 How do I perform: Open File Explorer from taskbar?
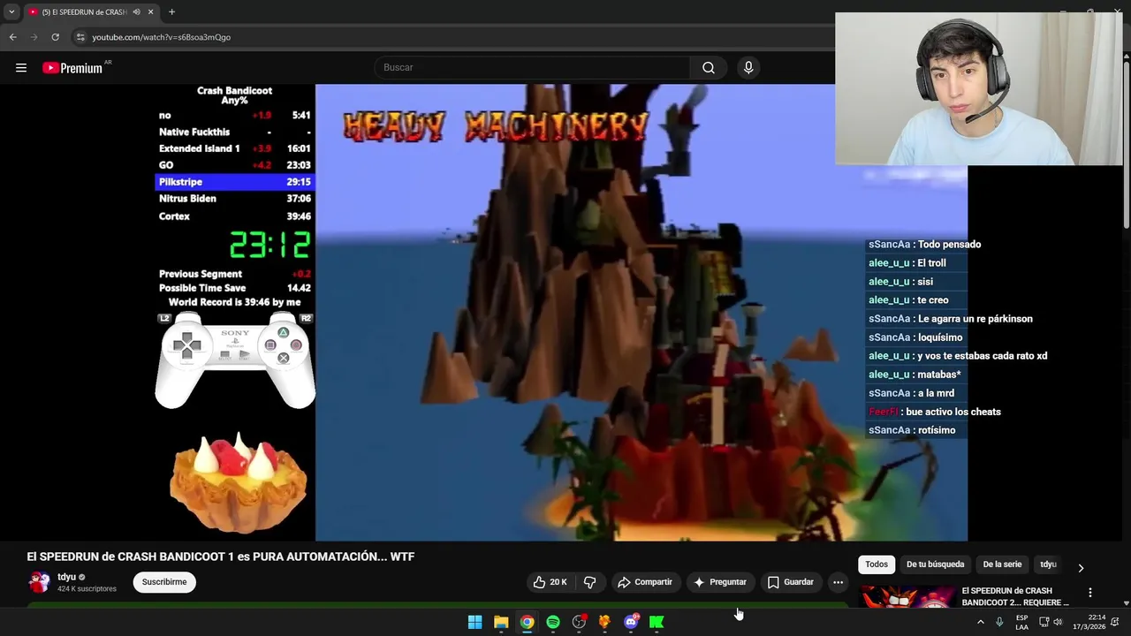pos(501,622)
